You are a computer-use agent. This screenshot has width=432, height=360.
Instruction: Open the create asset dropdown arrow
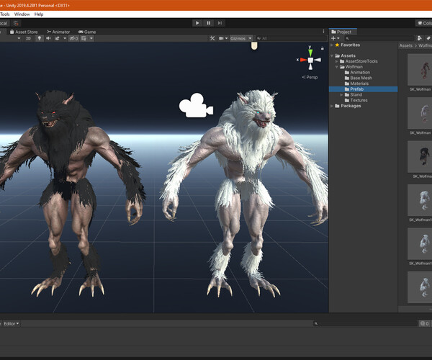(x=338, y=38)
